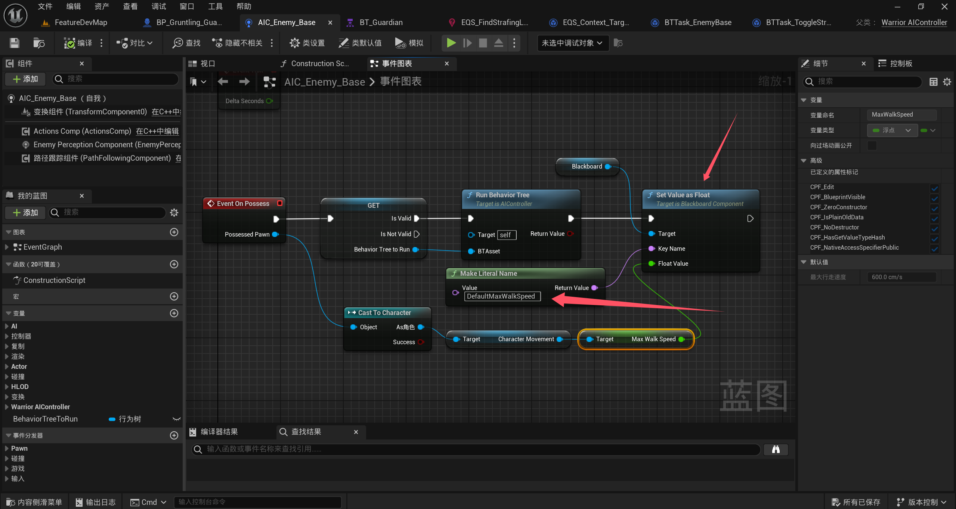Open the debug object selection dropdown
This screenshot has height=509, width=956.
[572, 43]
